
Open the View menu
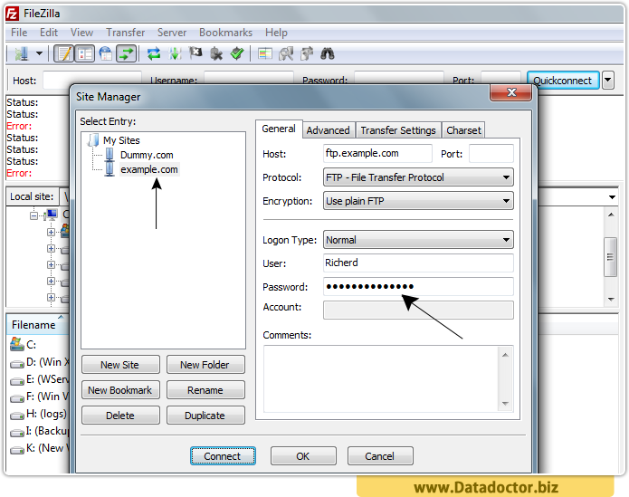[81, 33]
